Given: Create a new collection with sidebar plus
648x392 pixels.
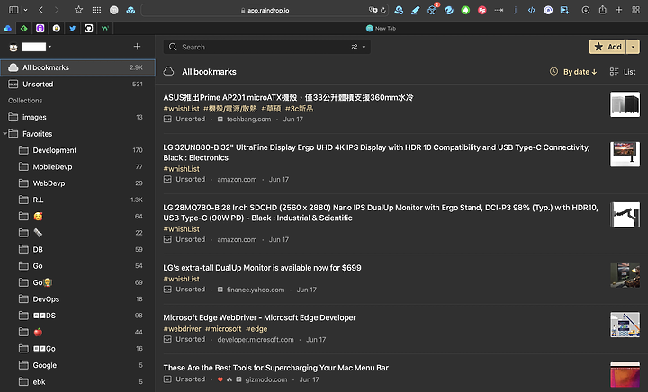Looking at the screenshot, I should pos(137,47).
